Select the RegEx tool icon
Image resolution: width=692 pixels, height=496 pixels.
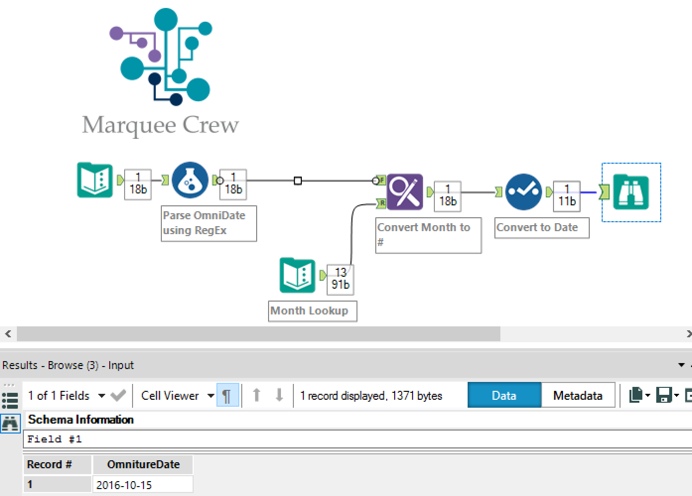(190, 180)
